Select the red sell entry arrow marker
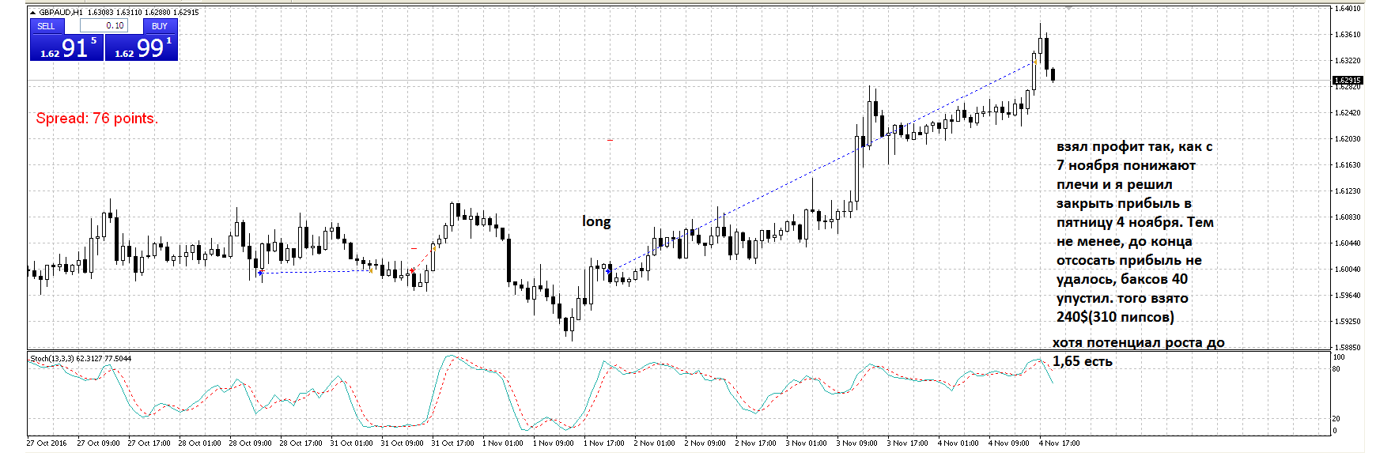This screenshot has height=464, width=1395. coord(412,271)
